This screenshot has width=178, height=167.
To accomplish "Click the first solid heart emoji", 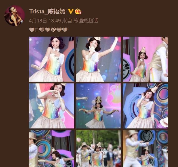I will tap(32, 30).
